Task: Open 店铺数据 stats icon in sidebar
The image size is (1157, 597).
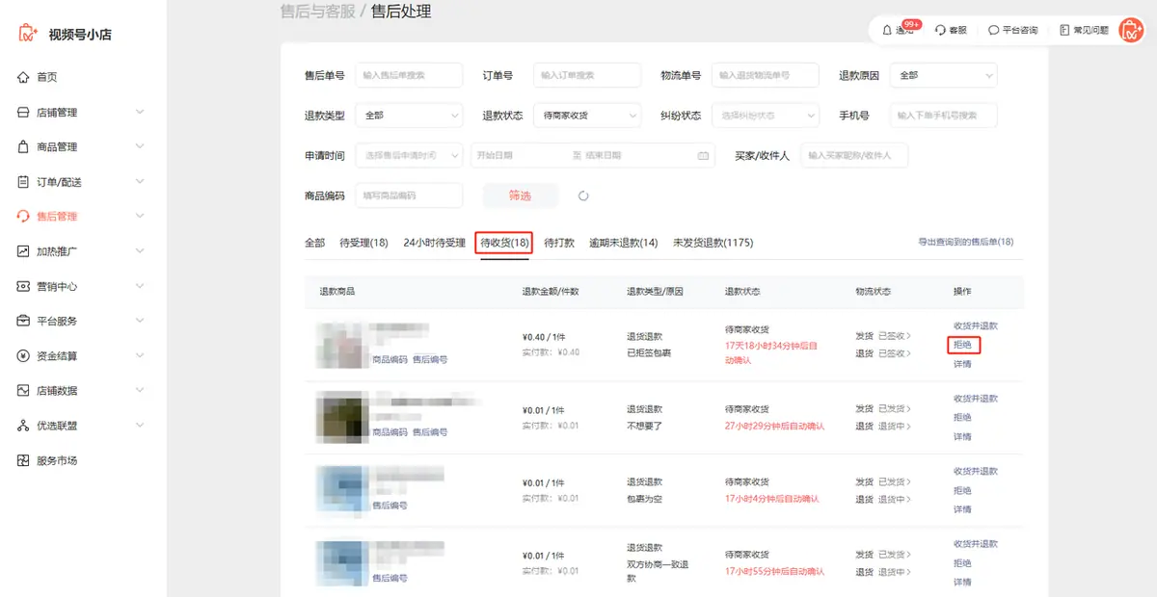Action: [23, 391]
